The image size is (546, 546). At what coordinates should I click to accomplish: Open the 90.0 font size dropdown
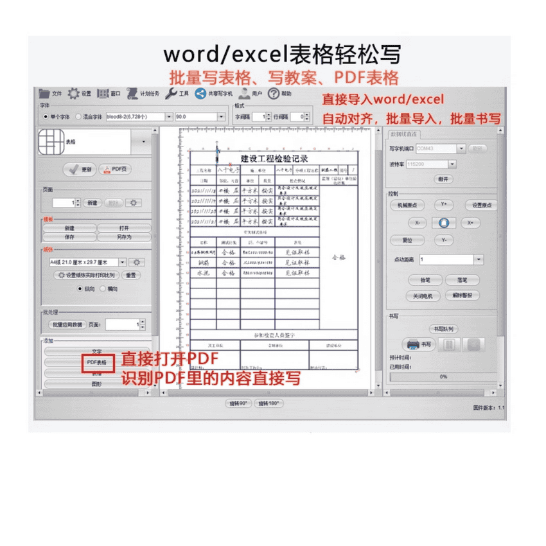point(221,117)
